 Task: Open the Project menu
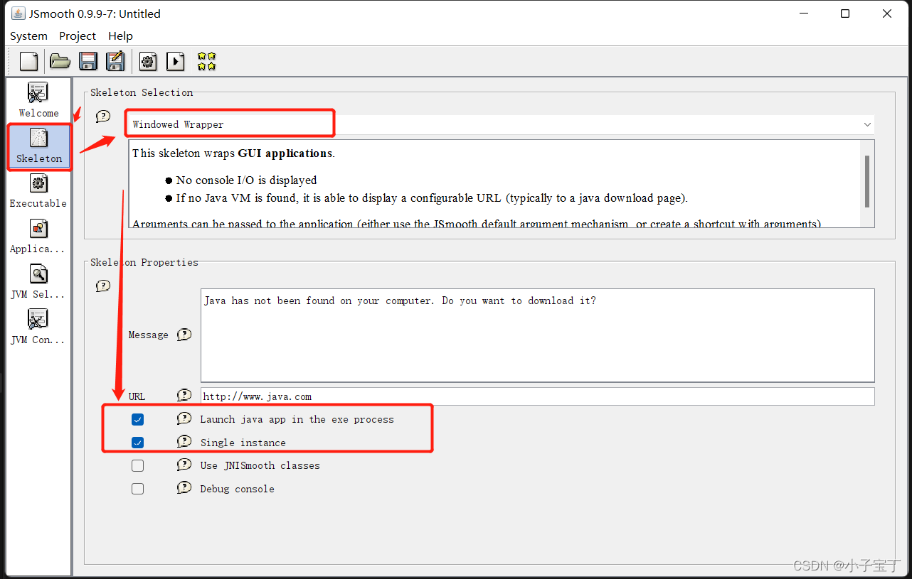78,36
